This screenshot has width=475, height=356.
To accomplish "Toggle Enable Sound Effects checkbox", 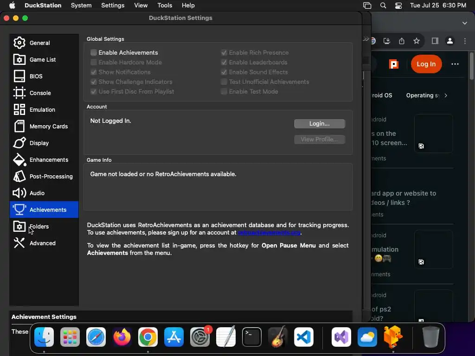I will [x=224, y=72].
